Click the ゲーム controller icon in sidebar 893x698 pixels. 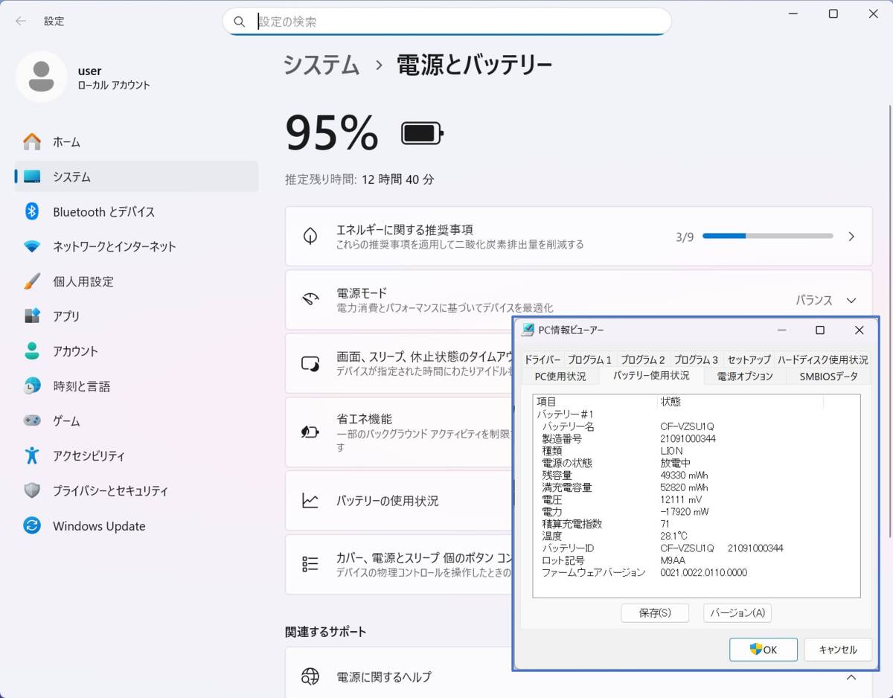coord(32,420)
